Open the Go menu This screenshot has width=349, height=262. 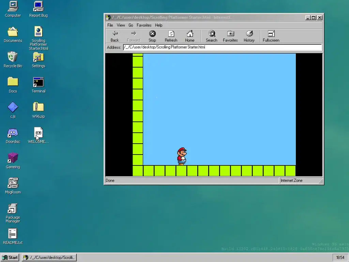(131, 25)
